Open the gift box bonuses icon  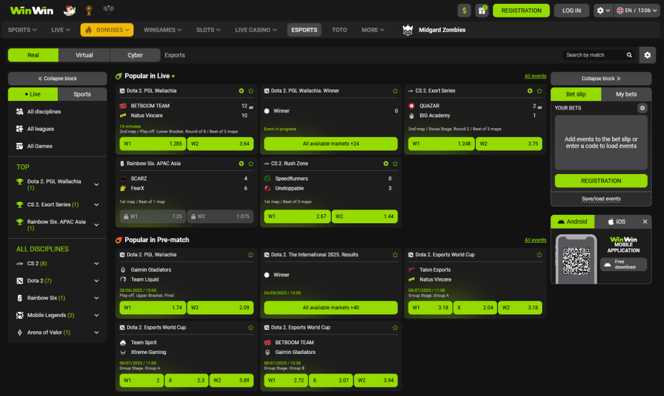coord(482,10)
